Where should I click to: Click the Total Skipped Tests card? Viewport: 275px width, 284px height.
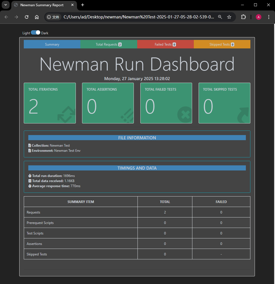point(225,103)
